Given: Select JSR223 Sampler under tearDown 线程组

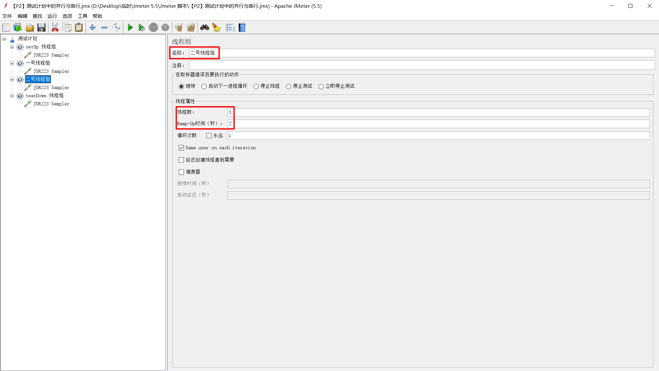Looking at the screenshot, I should (x=51, y=104).
